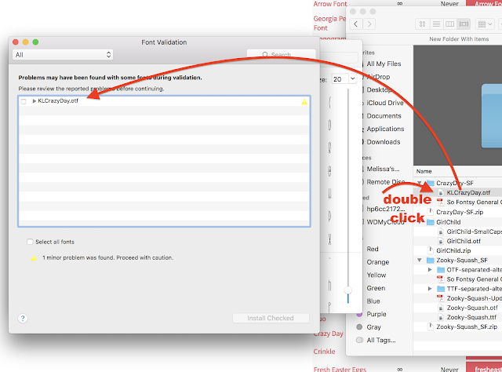The height and width of the screenshot is (372, 502).
Task: Select KLCrazyDay.otf file in Finder list
Action: (x=468, y=192)
